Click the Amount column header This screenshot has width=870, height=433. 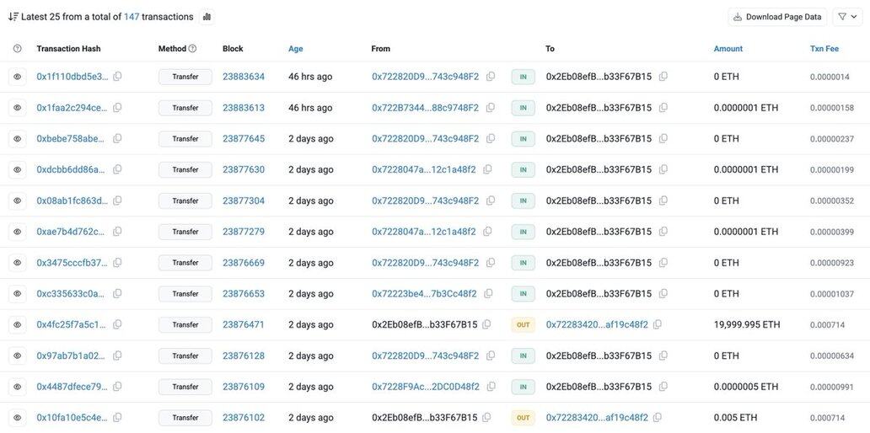[728, 49]
